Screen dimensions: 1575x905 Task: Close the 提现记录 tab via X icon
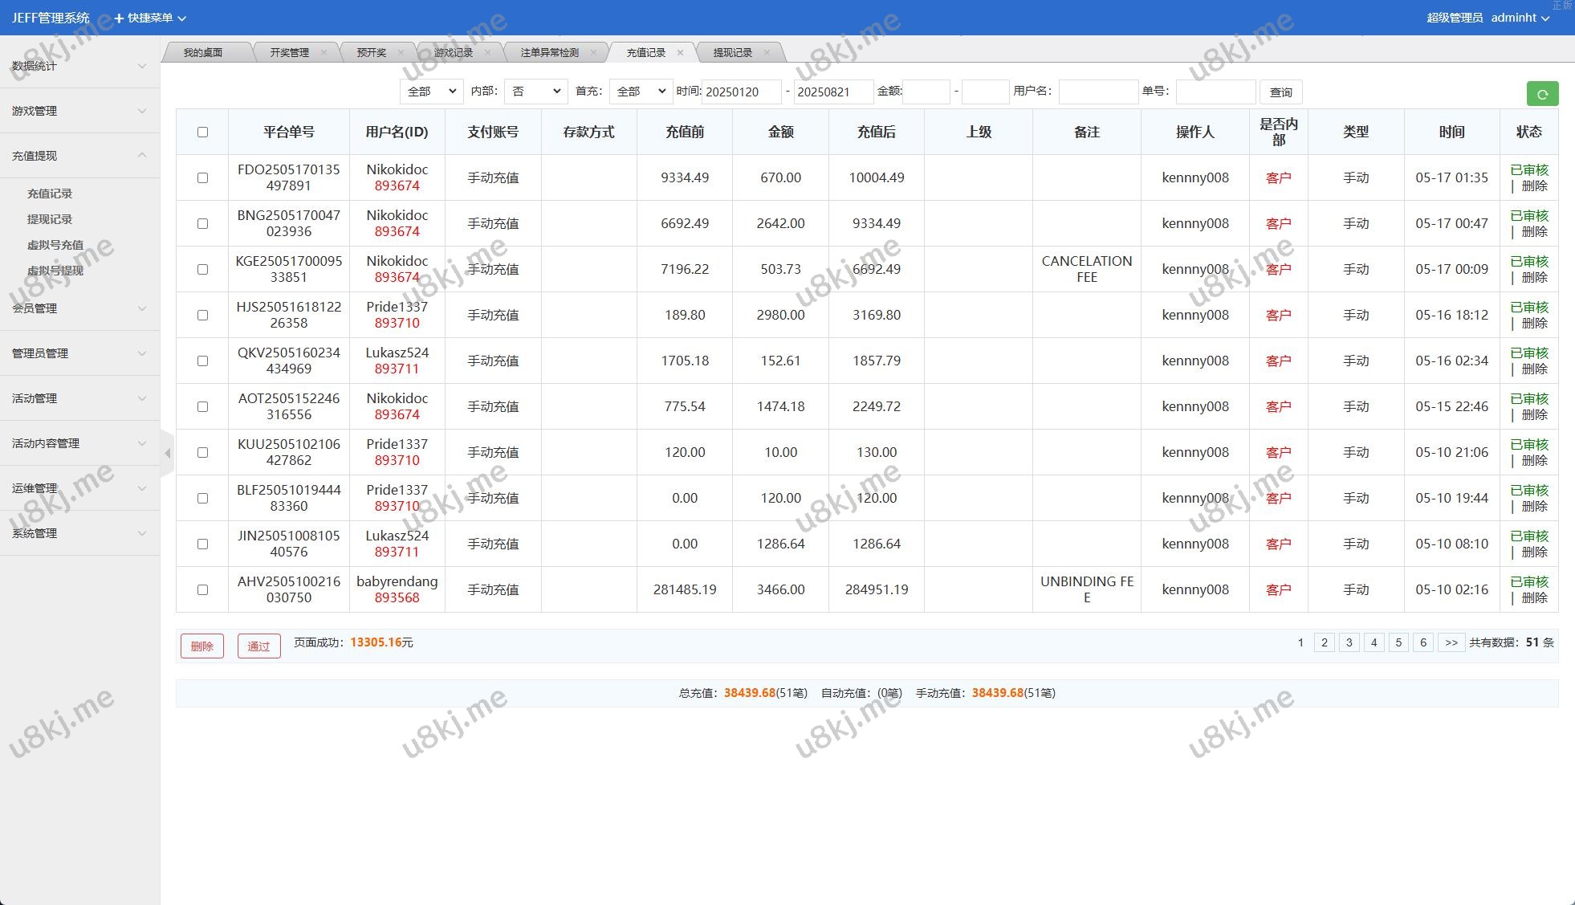pyautogui.click(x=767, y=53)
